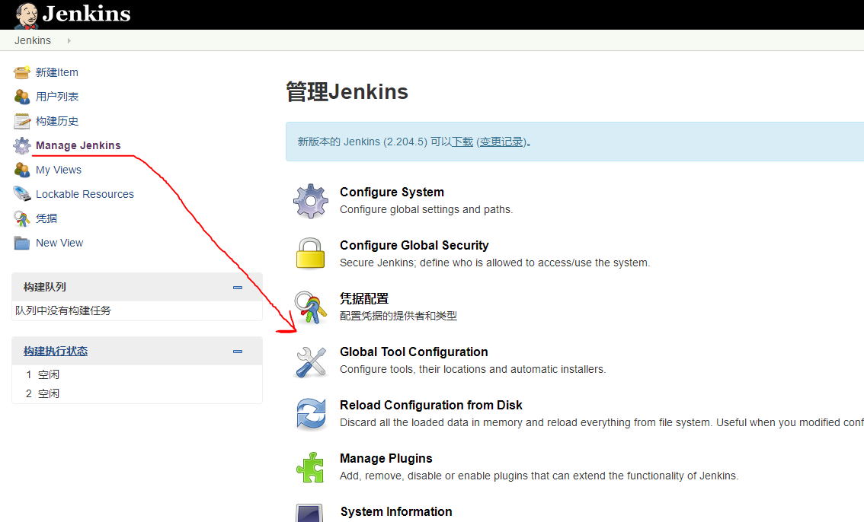Click the 'Configure tools, their locations' description
Screen dimensions: 864x522
pyautogui.click(x=473, y=369)
